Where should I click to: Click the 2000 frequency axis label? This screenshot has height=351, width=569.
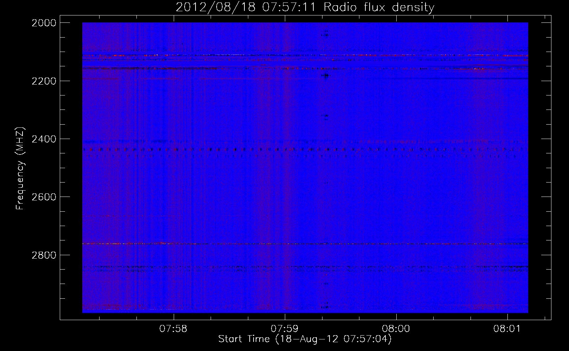click(44, 23)
